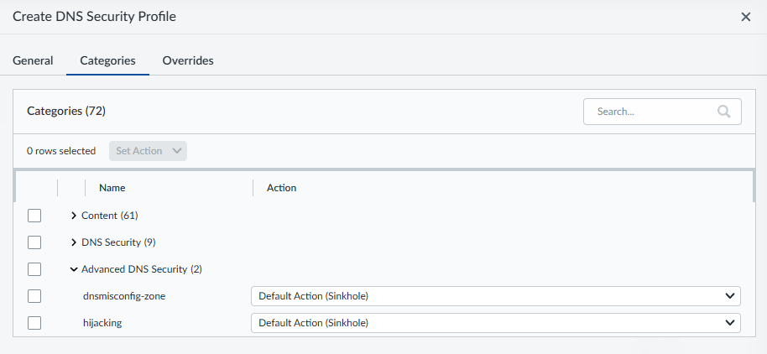The image size is (767, 354).
Task: Close the Create DNS Security Profile dialog
Action: point(745,17)
